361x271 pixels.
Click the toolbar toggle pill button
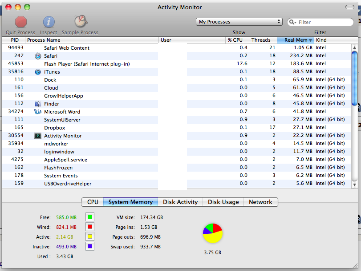(x=350, y=7)
